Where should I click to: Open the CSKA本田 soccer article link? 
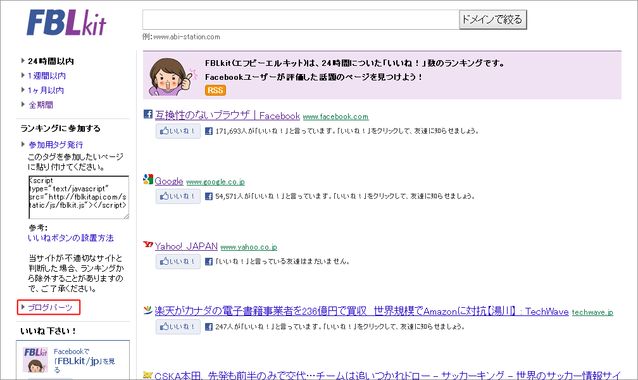(x=388, y=375)
